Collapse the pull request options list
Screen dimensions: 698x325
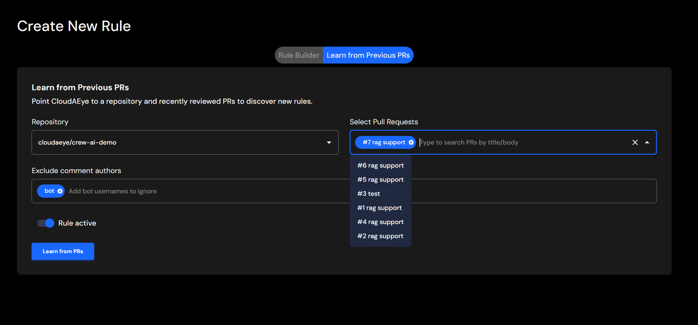click(x=647, y=142)
